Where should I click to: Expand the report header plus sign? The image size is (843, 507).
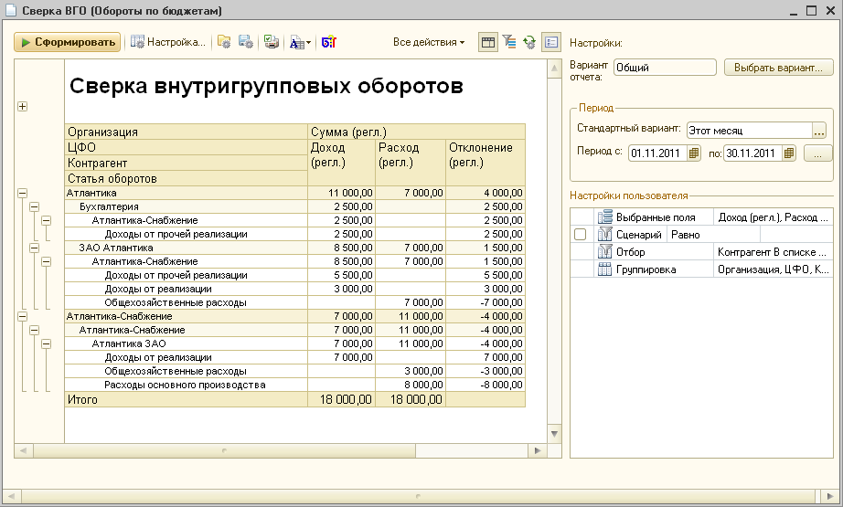(22, 106)
